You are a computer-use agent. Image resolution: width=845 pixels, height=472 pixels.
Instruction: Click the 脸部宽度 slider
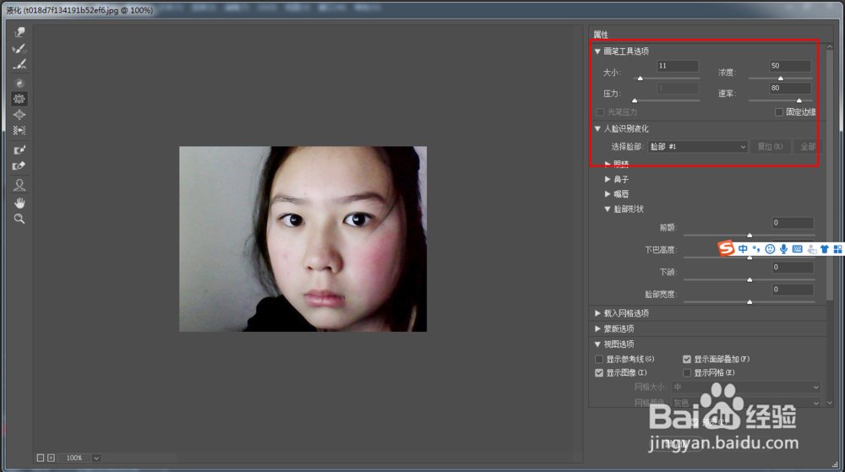[749, 302]
